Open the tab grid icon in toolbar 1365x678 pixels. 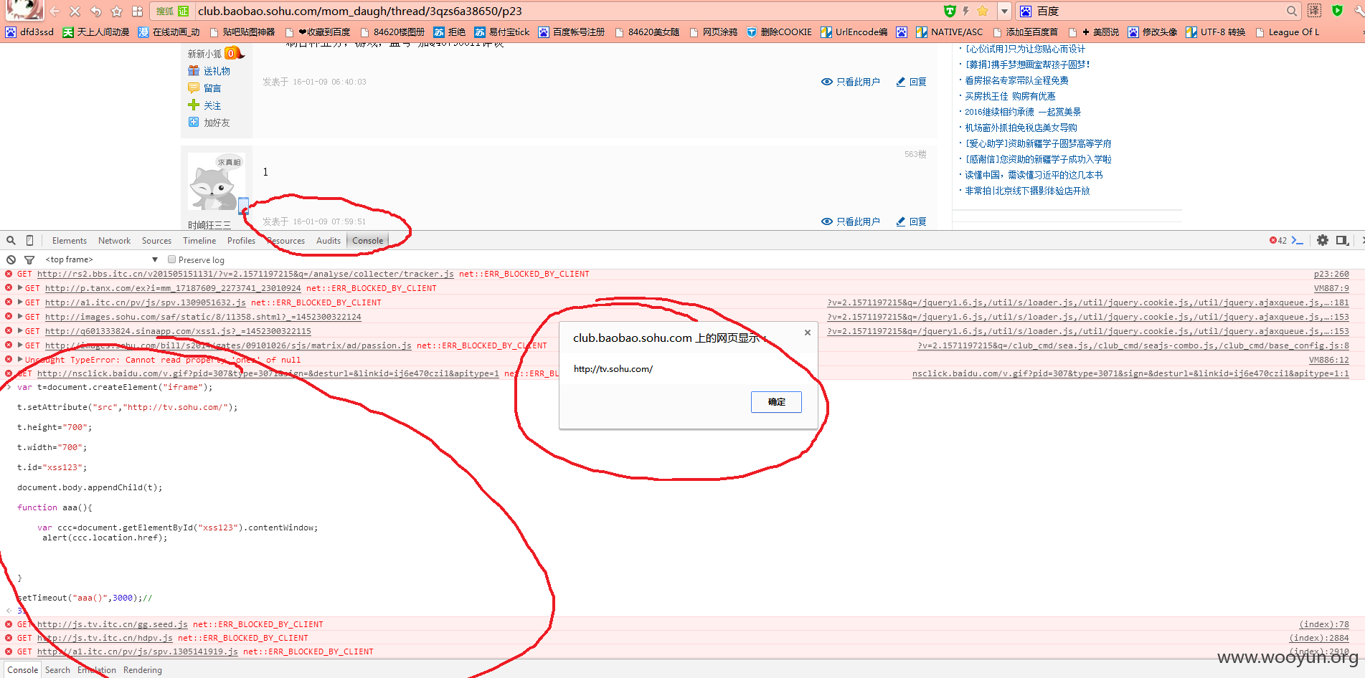click(x=137, y=11)
